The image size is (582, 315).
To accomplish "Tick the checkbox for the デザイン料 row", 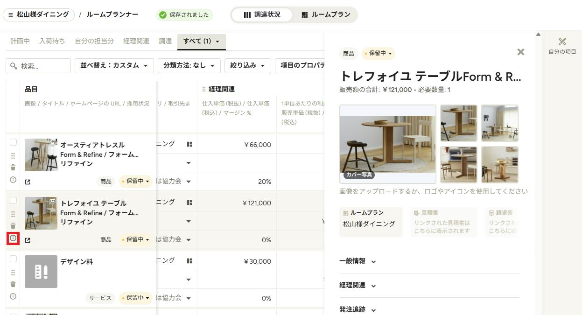I will [x=13, y=259].
